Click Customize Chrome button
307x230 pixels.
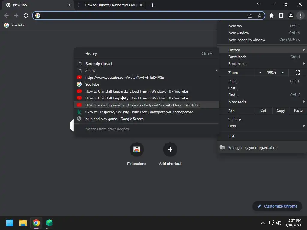click(x=277, y=206)
